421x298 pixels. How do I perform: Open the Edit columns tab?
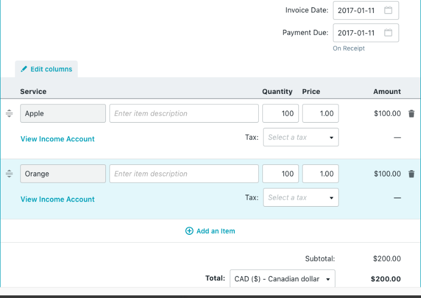pos(46,69)
